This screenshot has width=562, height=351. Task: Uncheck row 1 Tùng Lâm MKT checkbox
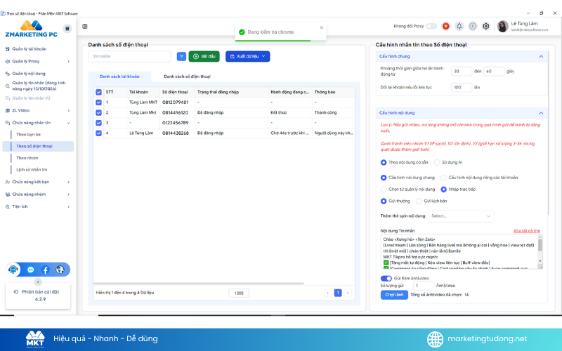point(98,102)
